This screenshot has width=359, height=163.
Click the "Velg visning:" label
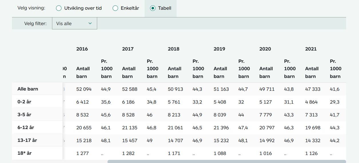pos(31,8)
